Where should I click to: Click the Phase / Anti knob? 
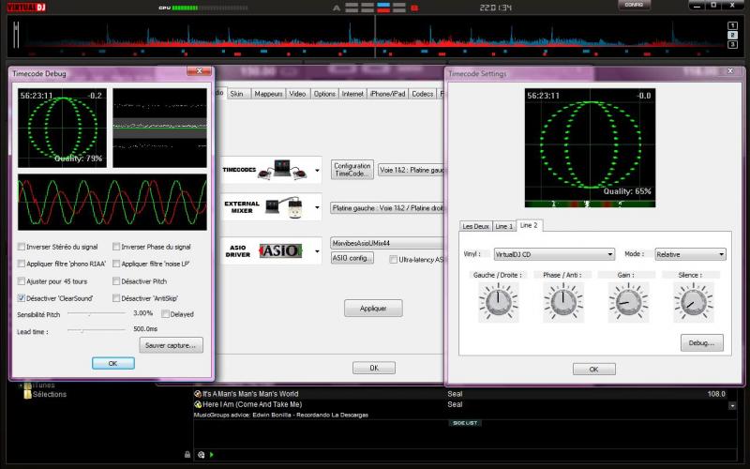coord(562,301)
